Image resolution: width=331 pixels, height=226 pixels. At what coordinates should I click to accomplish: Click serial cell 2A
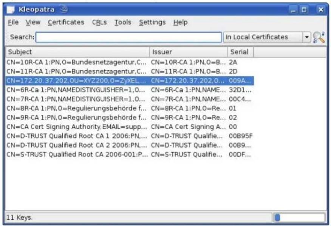pyautogui.click(x=233, y=62)
